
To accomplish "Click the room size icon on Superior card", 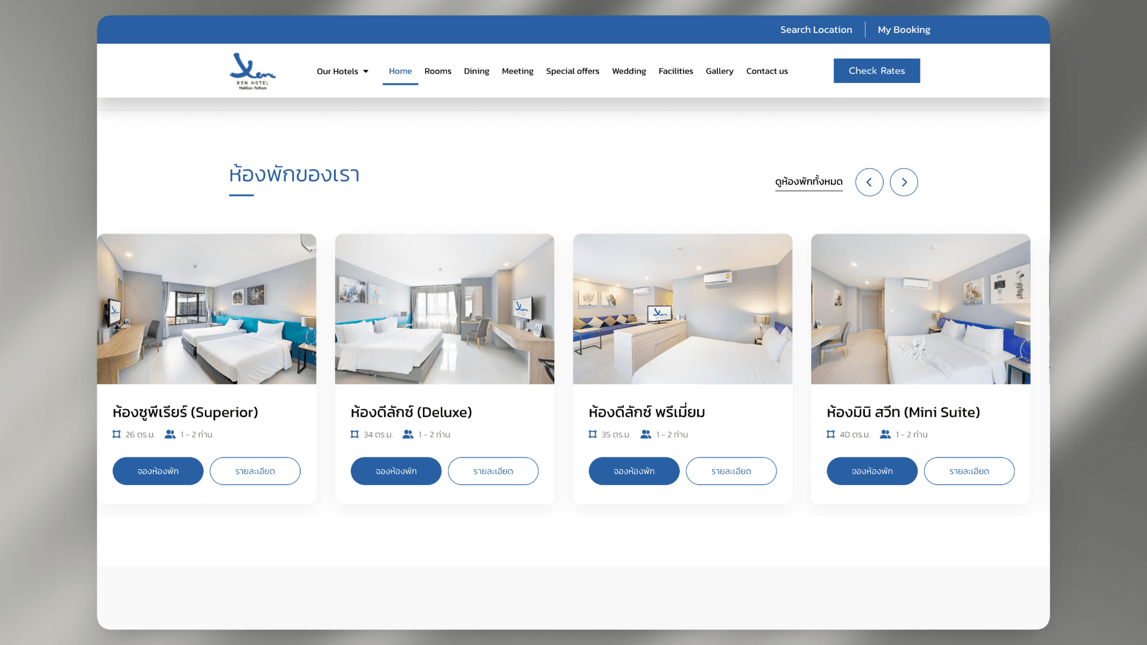I will 116,434.
